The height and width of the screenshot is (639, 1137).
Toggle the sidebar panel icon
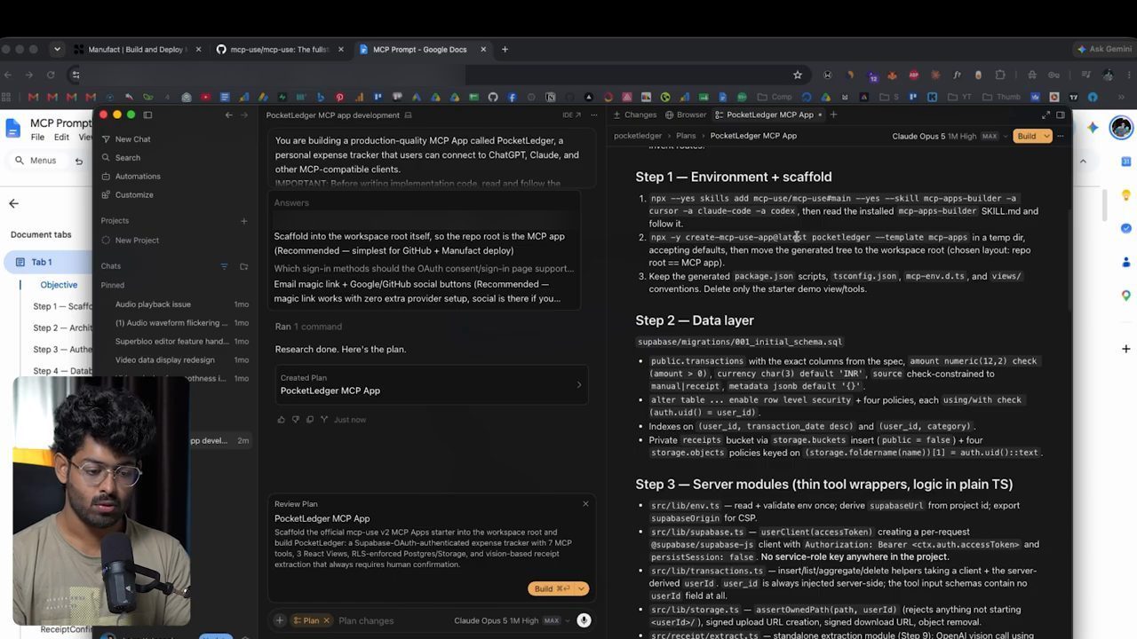(147, 114)
